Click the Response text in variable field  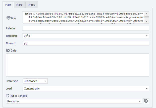[x=13, y=101]
